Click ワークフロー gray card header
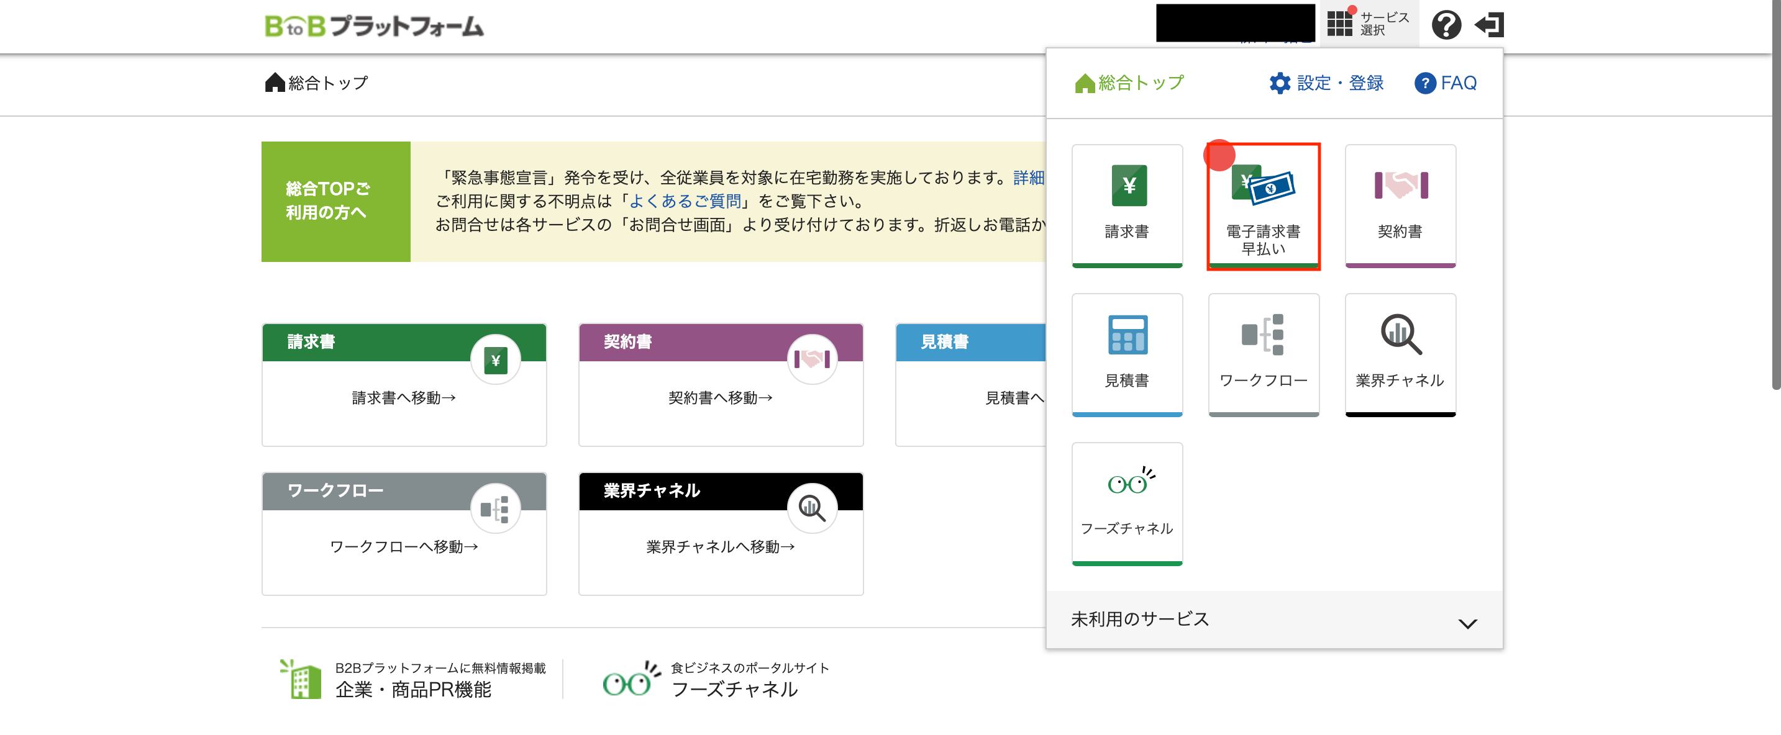 point(404,491)
